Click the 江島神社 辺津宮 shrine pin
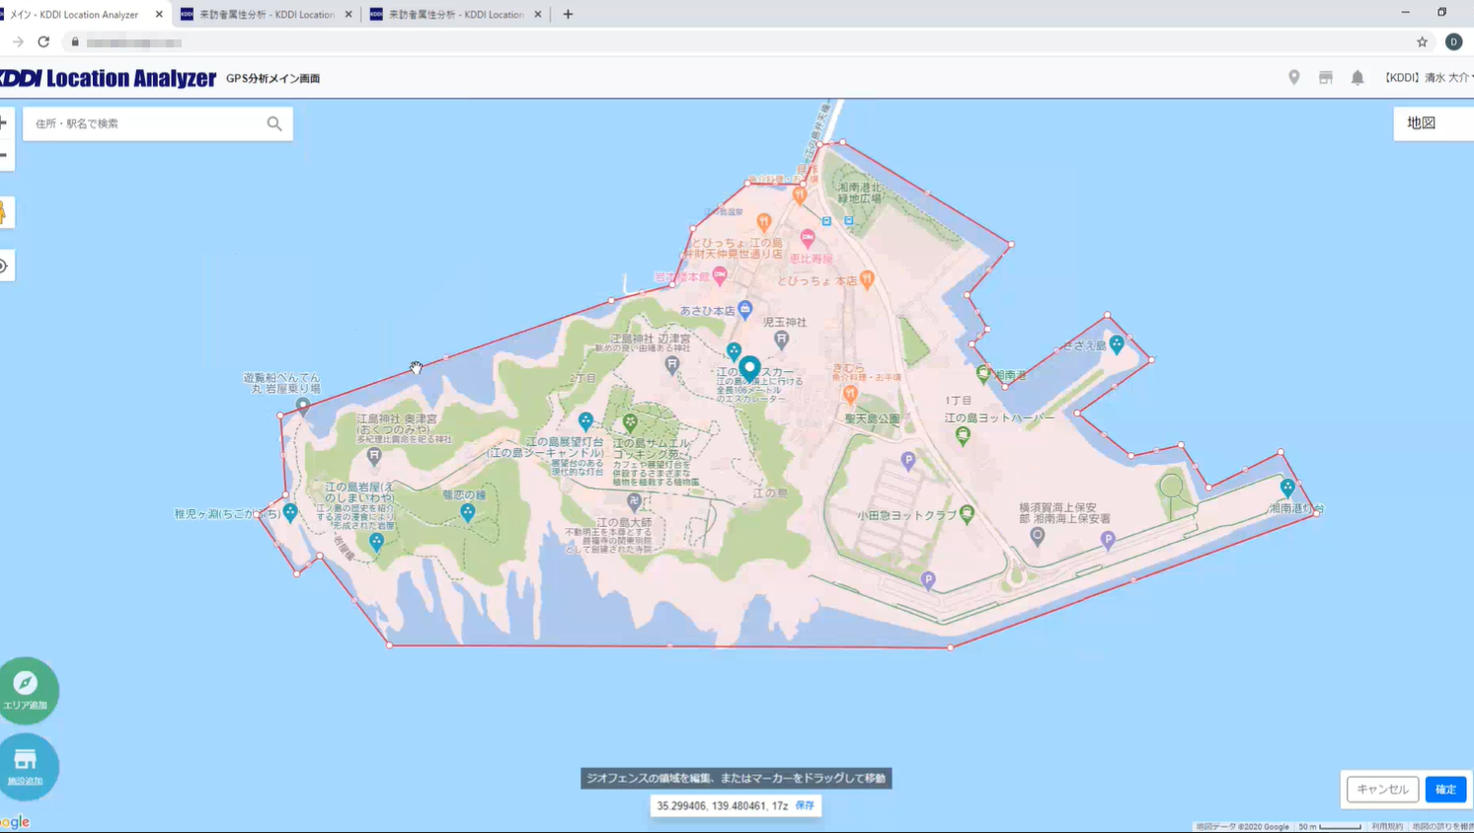The image size is (1474, 833). [672, 365]
